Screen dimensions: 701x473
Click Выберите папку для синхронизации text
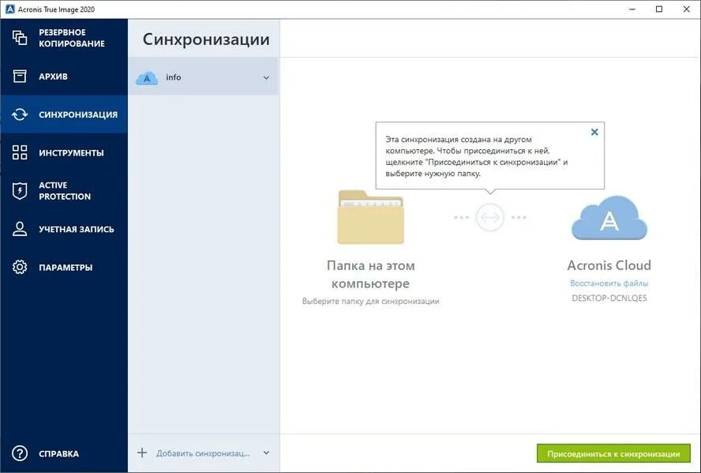pos(370,302)
